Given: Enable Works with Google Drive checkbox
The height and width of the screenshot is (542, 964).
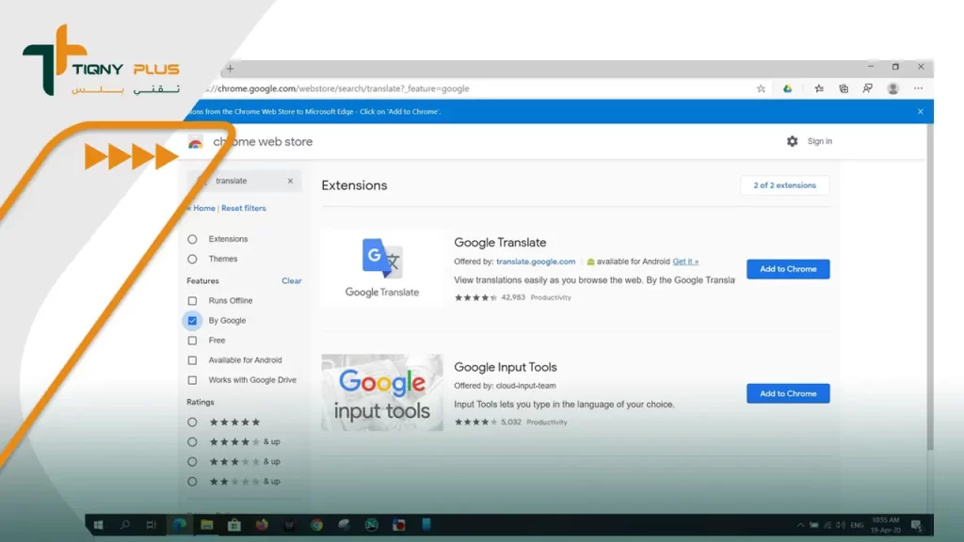Looking at the screenshot, I should point(192,380).
